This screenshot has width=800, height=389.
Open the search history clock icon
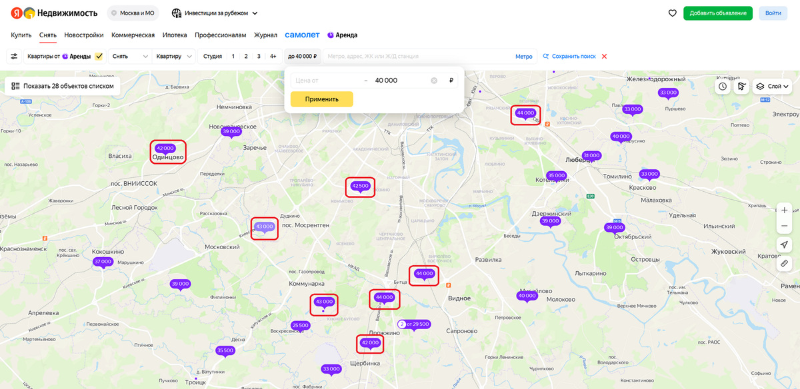(x=722, y=86)
